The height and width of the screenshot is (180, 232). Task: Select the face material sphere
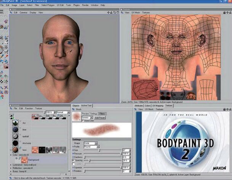pos(15,150)
